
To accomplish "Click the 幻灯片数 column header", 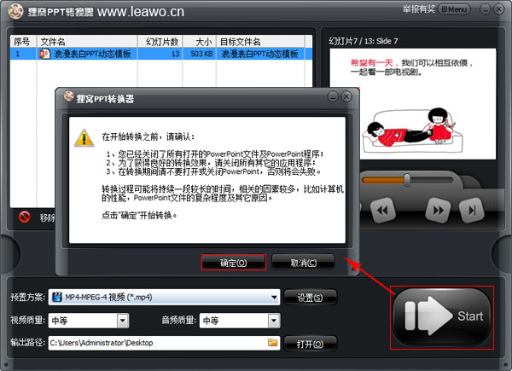I will point(160,42).
